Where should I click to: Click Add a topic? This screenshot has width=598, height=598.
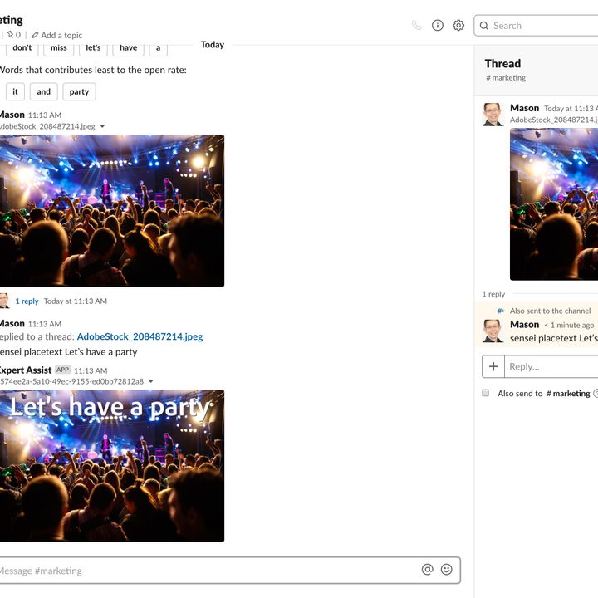pyautogui.click(x=56, y=35)
